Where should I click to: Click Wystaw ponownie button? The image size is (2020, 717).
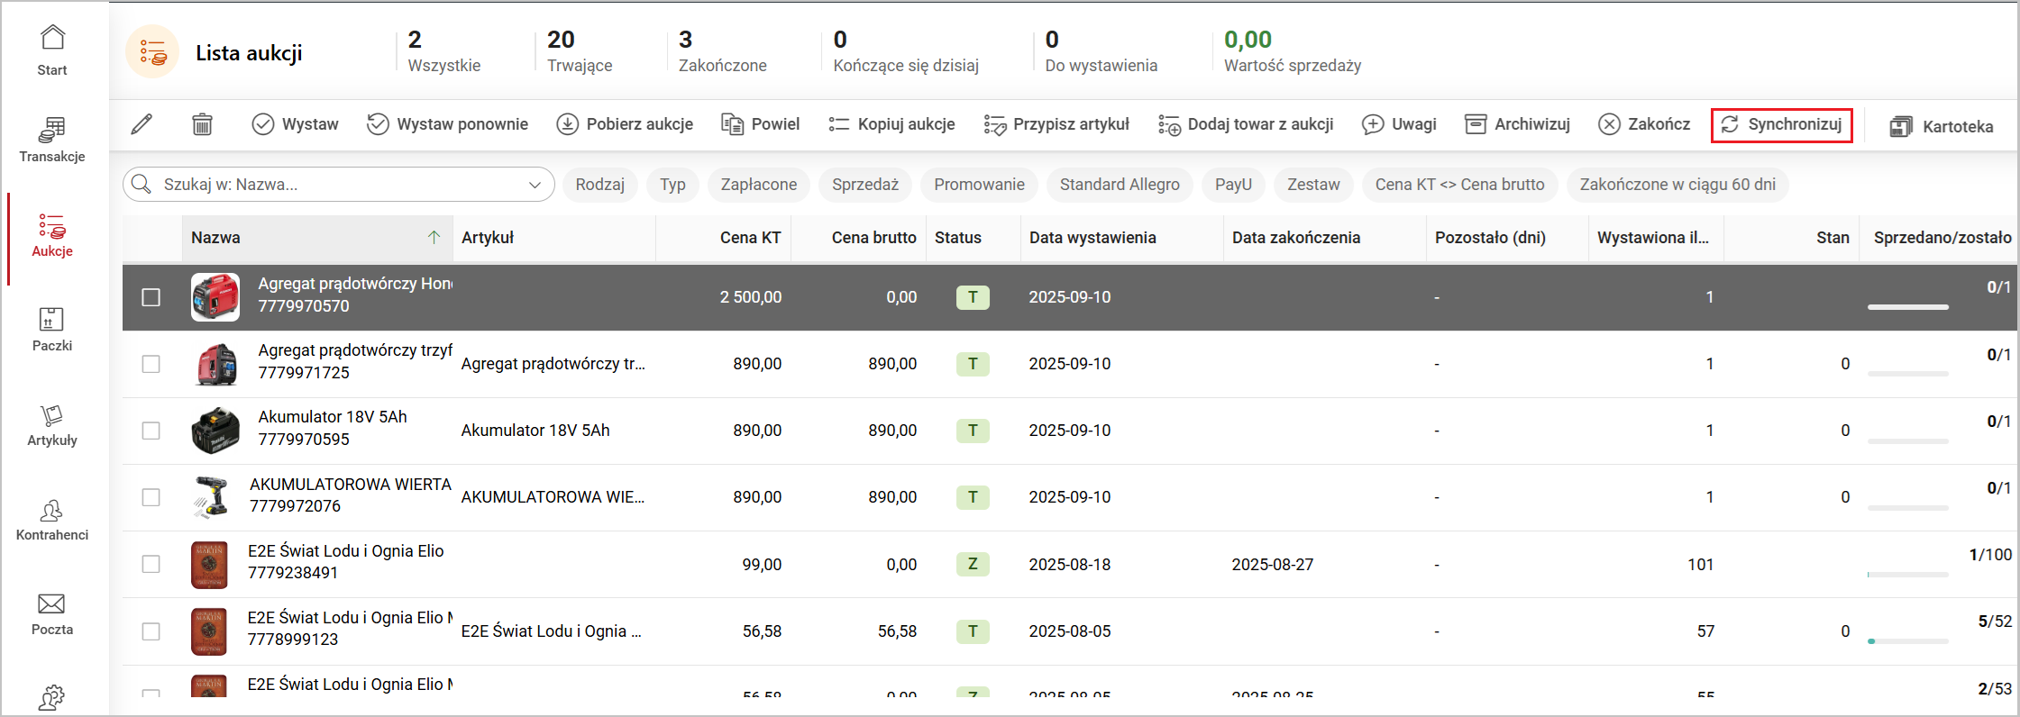click(448, 124)
